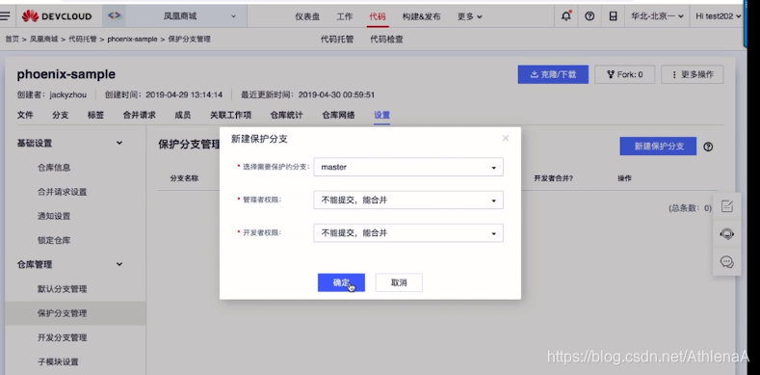Switch to 代码托管 sub tab
This screenshot has width=760, height=375.
click(x=337, y=40)
